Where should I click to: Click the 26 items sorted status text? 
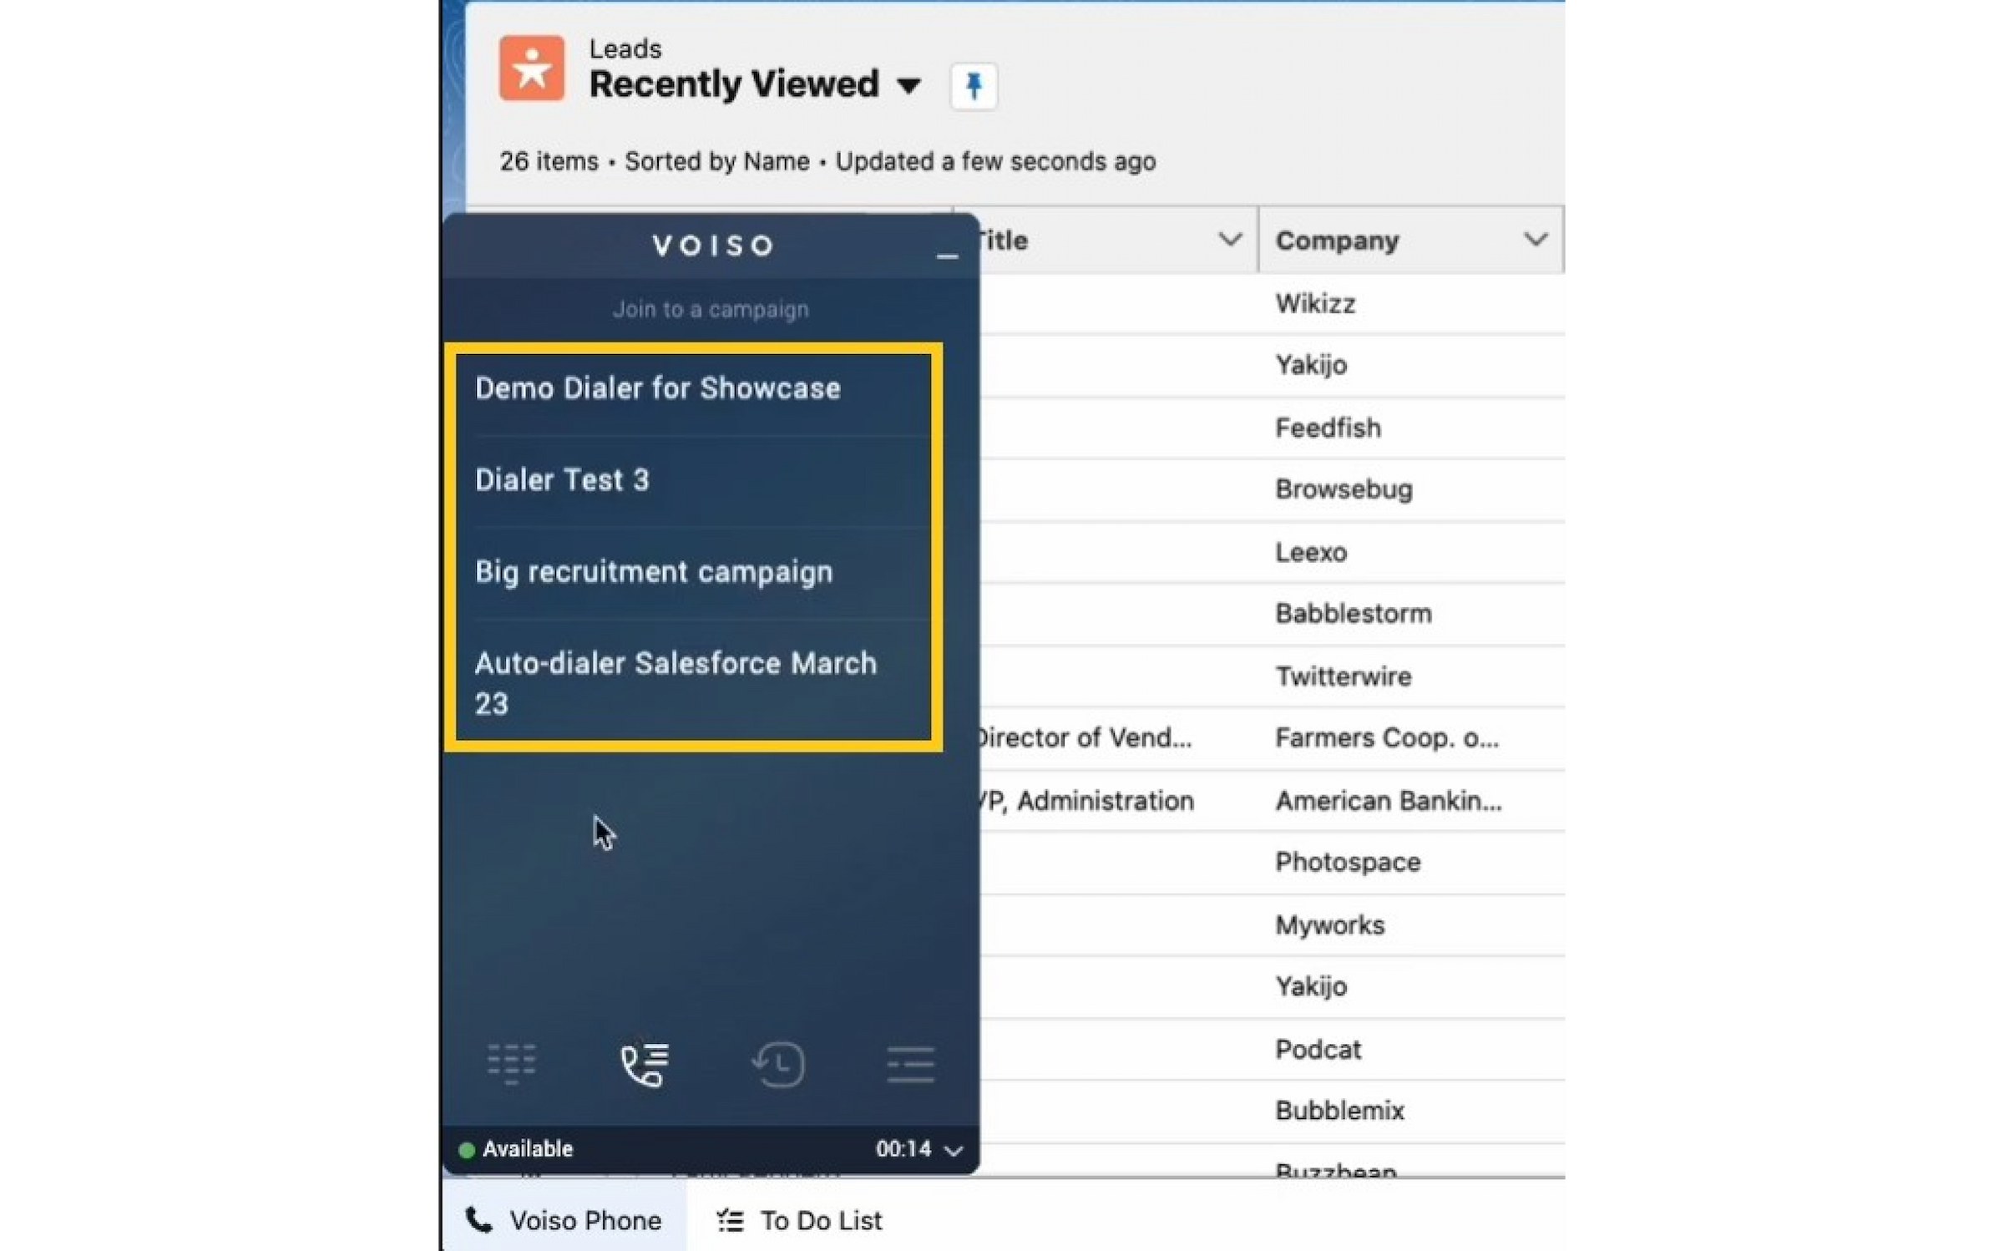click(x=827, y=161)
